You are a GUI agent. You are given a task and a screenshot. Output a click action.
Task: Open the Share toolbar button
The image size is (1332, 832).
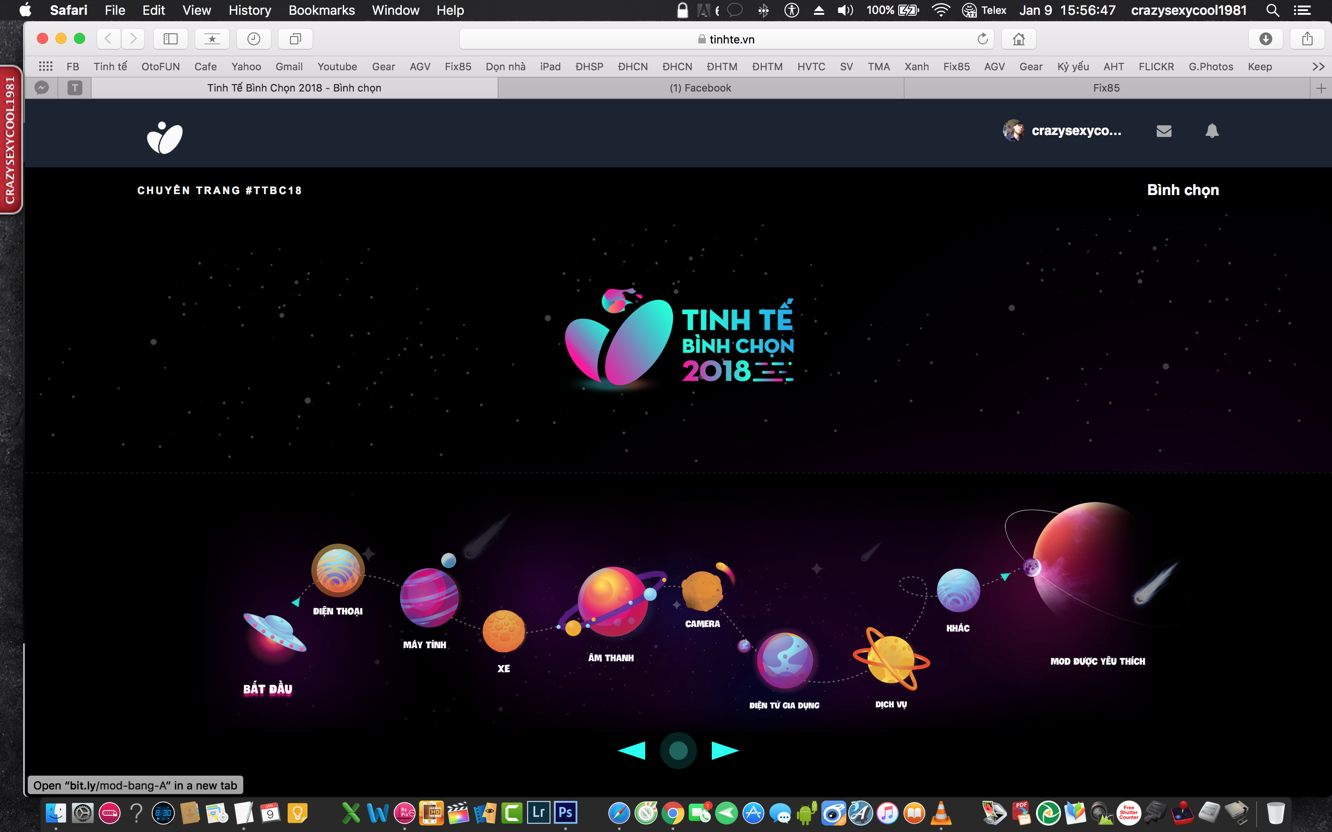[x=1307, y=38]
